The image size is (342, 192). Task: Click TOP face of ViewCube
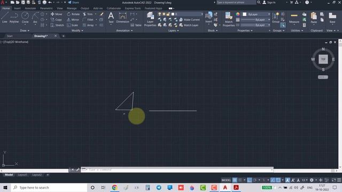tap(323, 59)
